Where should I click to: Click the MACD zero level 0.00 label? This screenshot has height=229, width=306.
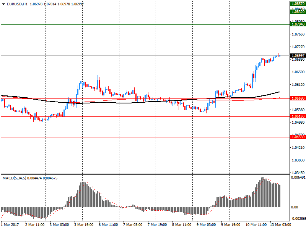[295, 207]
